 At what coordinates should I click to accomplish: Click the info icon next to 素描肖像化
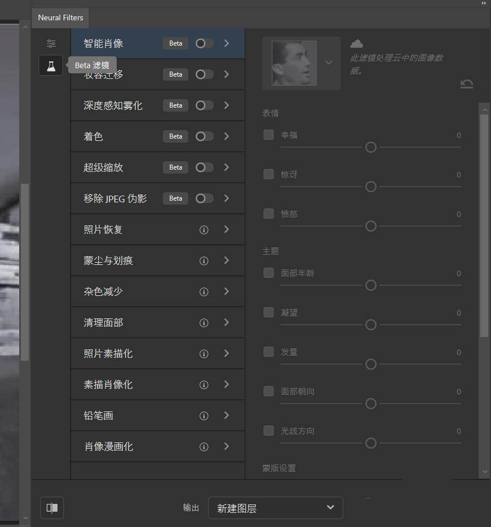coord(204,384)
